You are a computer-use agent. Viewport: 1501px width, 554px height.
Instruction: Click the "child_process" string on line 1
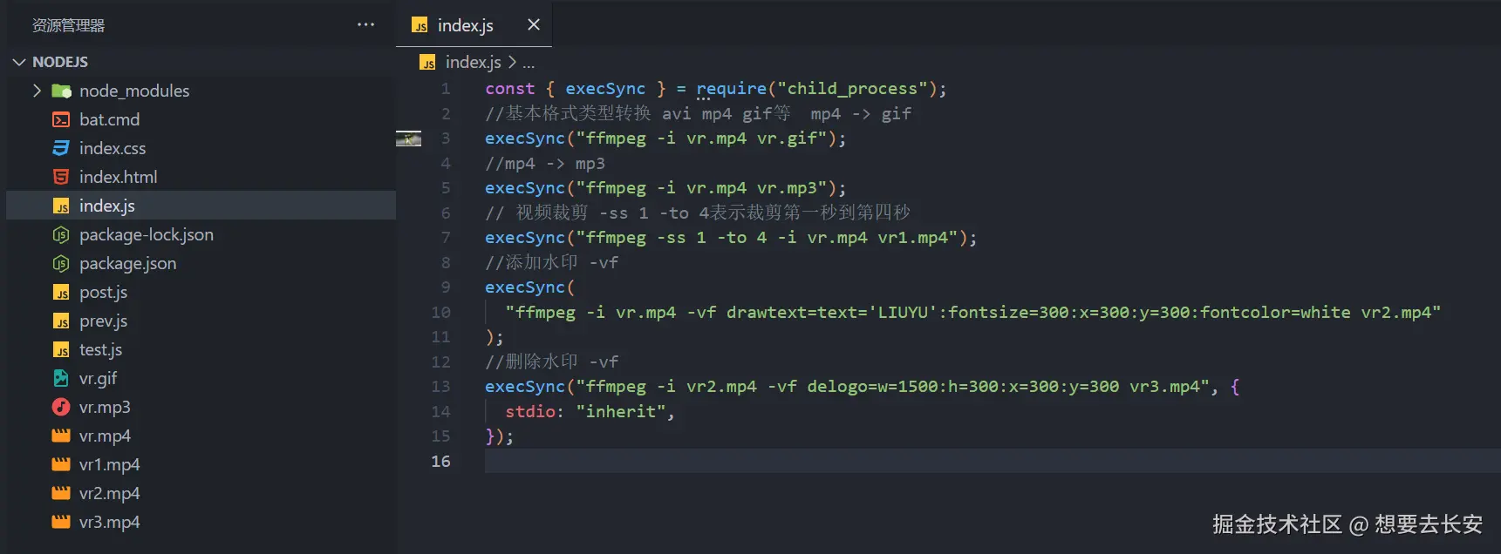pos(852,88)
